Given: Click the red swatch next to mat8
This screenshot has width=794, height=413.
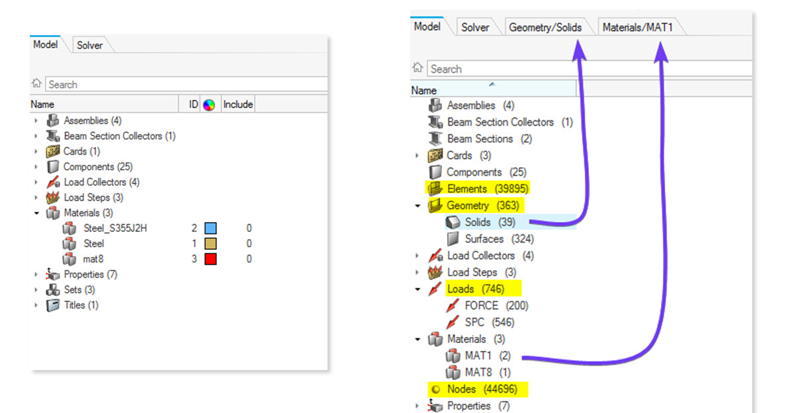Looking at the screenshot, I should coord(211,259).
